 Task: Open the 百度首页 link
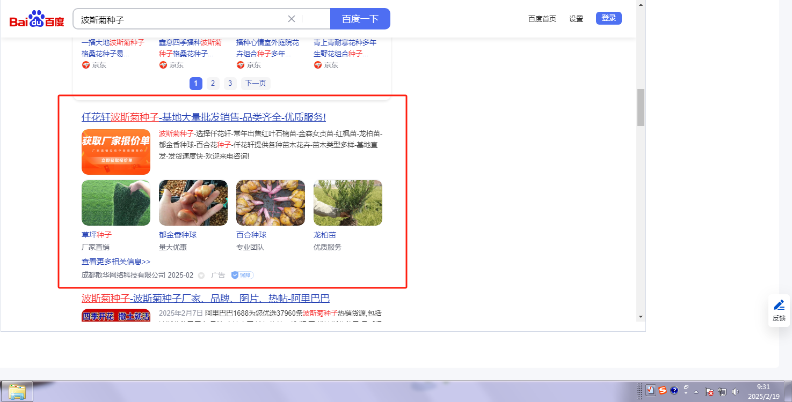(542, 19)
